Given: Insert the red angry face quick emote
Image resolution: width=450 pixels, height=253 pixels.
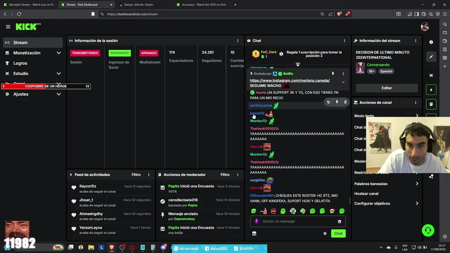Looking at the screenshot, I should [x=273, y=211].
